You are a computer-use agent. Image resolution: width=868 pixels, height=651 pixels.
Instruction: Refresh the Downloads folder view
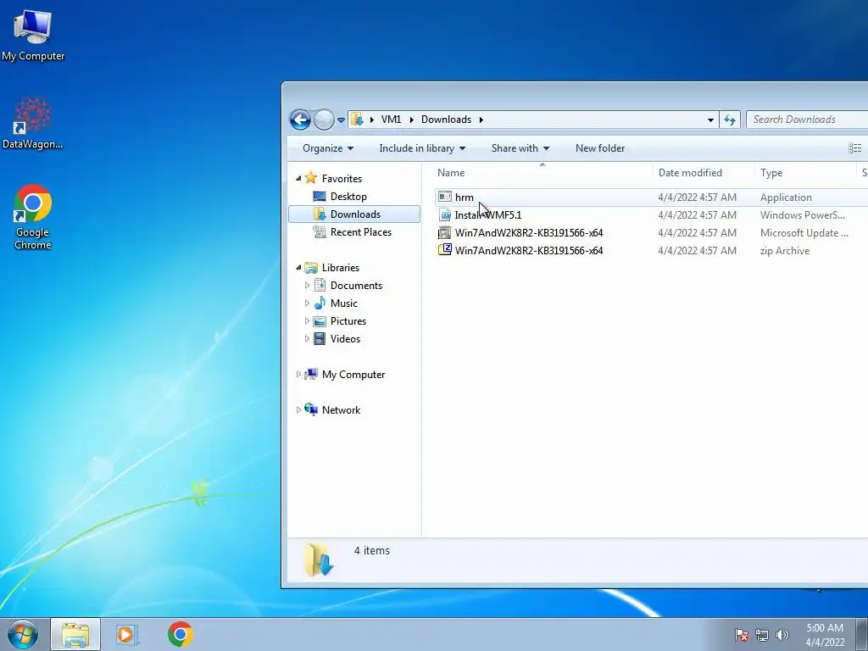pos(730,120)
